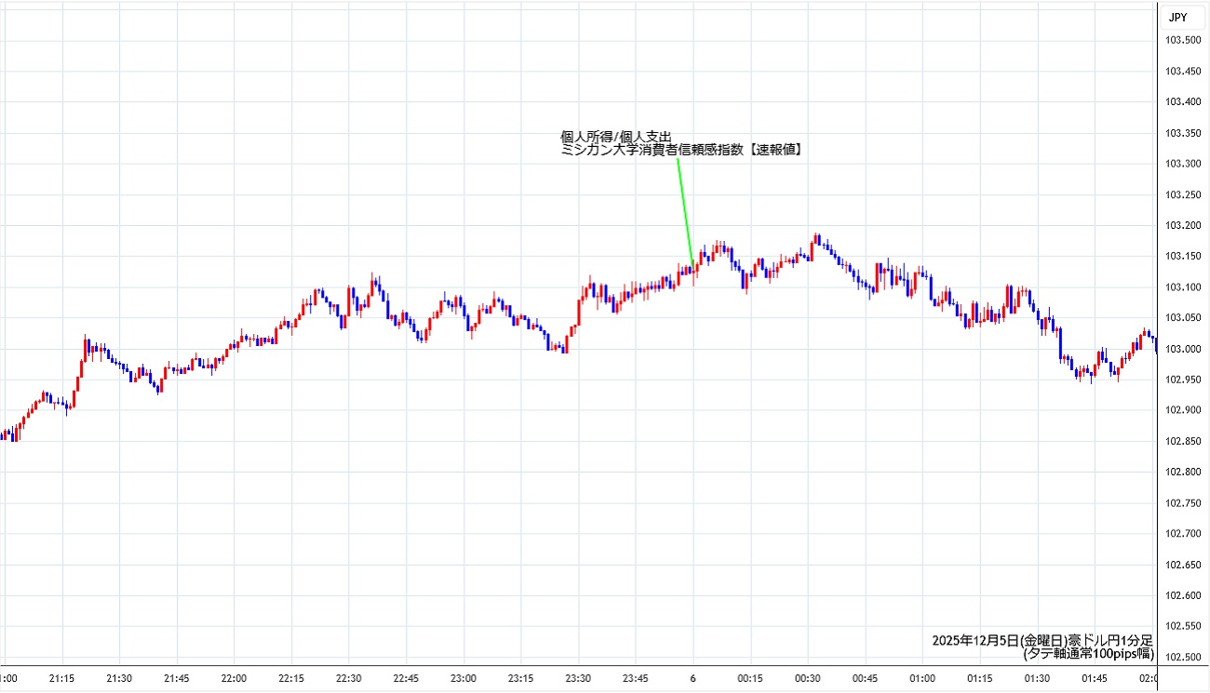
Task: Click the 個人所得/個人支出 annotation text
Action: (x=615, y=137)
